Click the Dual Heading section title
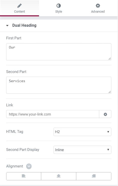Image resolution: width=118 pixels, height=186 pixels. [24, 25]
